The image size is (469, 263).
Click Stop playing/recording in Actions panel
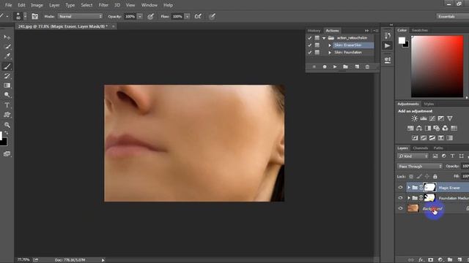coord(314,66)
